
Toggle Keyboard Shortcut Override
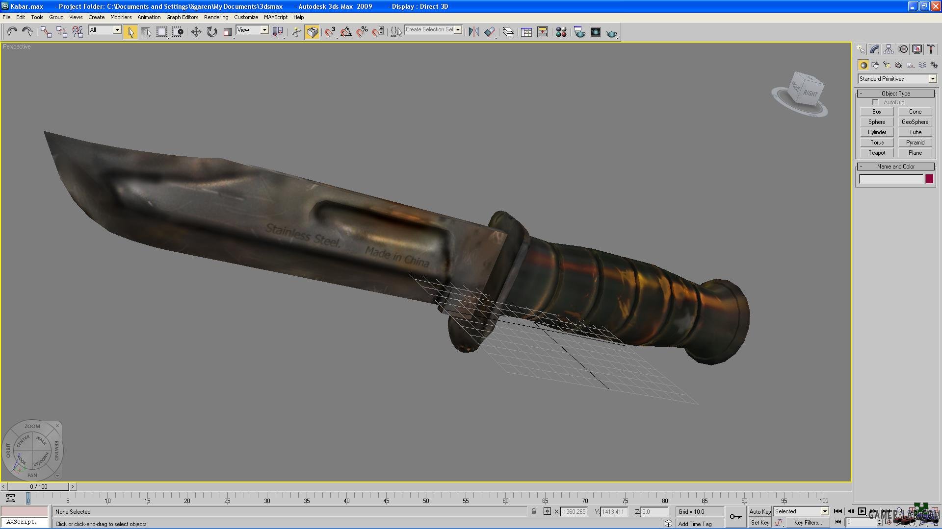click(312, 32)
